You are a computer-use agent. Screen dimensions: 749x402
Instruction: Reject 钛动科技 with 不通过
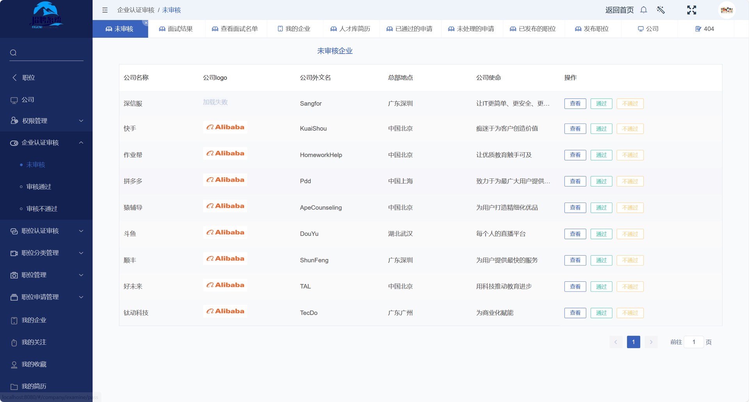[630, 313]
